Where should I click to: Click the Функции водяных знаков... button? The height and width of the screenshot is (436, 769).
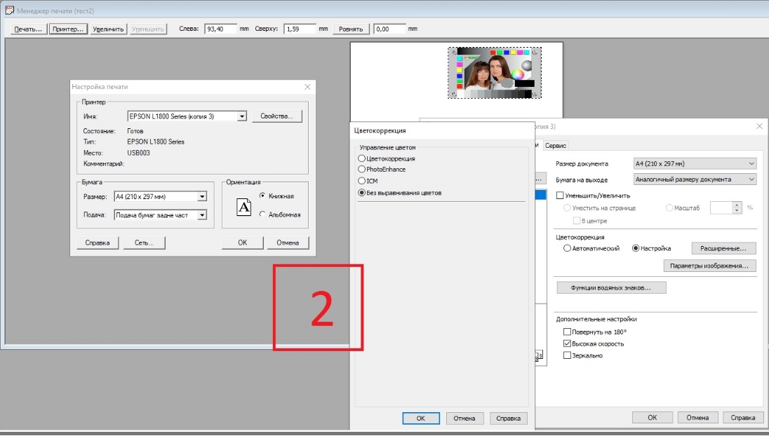point(611,287)
